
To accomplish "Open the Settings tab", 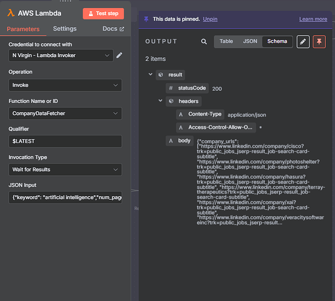I will point(65,29).
